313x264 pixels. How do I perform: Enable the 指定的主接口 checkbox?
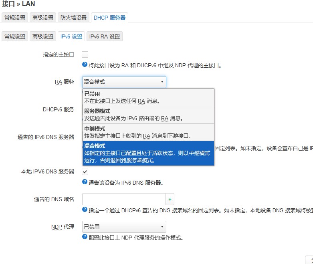(x=85, y=54)
